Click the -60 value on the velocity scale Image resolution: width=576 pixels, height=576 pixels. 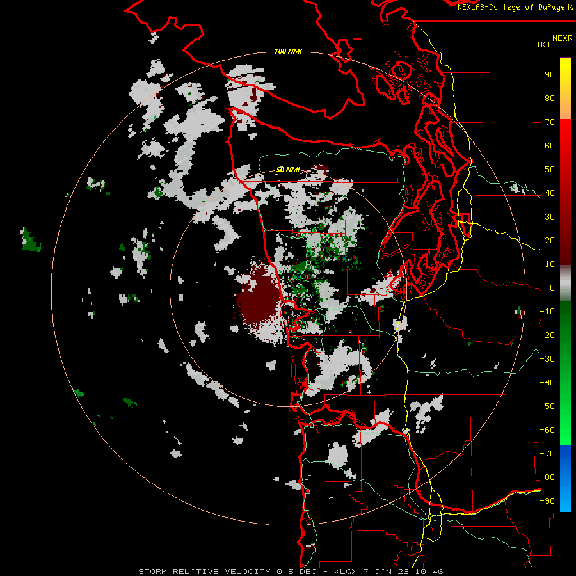[547, 430]
